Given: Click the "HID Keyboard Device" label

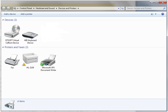Looking at the screenshot, I should 30,42.
